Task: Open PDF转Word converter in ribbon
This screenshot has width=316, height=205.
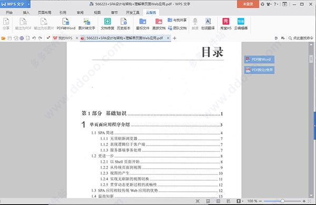Action: click(66, 24)
